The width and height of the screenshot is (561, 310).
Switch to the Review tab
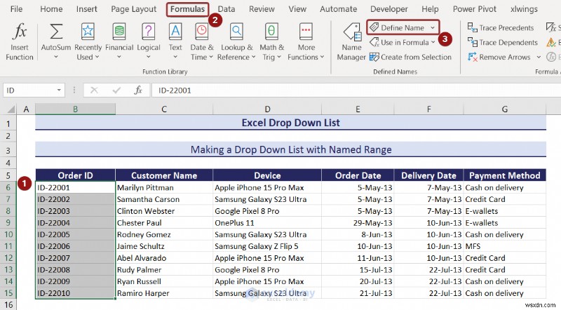point(262,9)
